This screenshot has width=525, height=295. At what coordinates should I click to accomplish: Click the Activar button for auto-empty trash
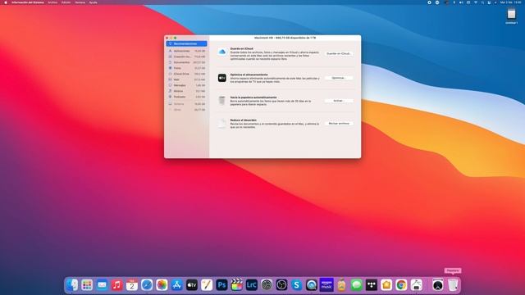point(339,101)
